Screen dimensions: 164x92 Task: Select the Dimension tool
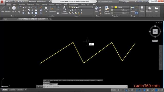(52, 9)
